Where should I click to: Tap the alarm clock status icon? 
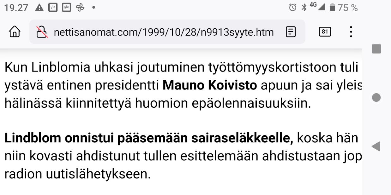[293, 8]
